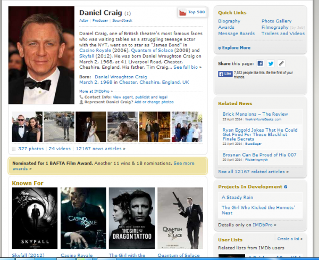Click the photo grid icon beside 327 photos
The width and height of the screenshot is (319, 260).
click(14, 149)
